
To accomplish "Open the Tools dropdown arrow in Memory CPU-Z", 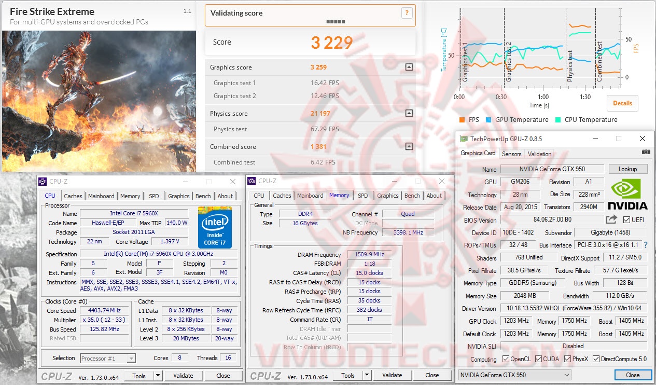I will click(x=367, y=375).
